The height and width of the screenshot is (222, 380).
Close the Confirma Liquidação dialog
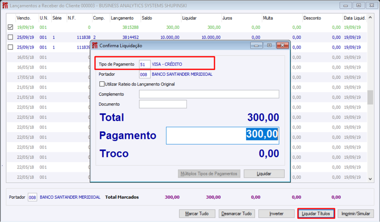tap(282, 45)
